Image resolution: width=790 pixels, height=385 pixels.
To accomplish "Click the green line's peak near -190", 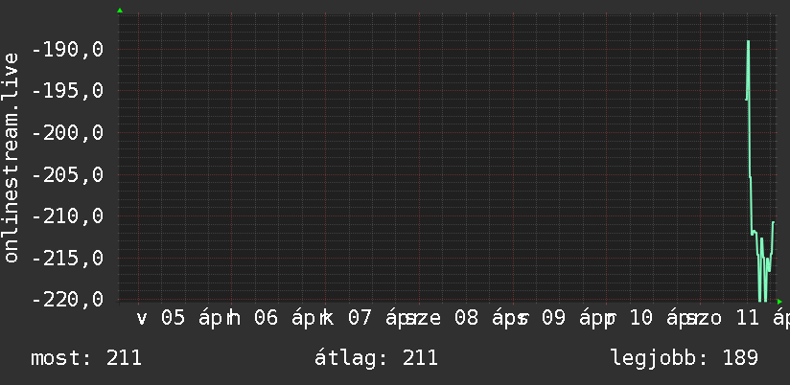I will [x=748, y=41].
